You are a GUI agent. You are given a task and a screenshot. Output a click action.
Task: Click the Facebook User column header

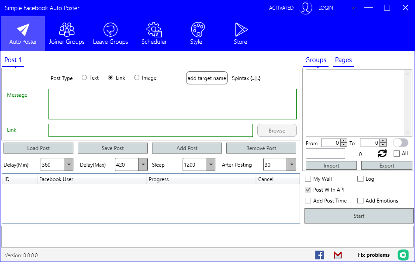[92, 179]
